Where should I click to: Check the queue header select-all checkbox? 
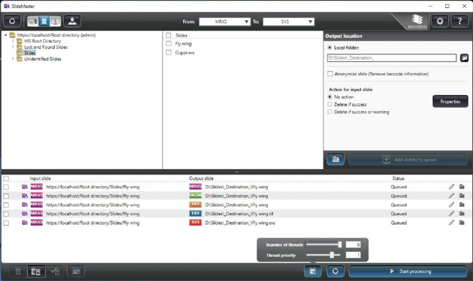(x=6, y=179)
